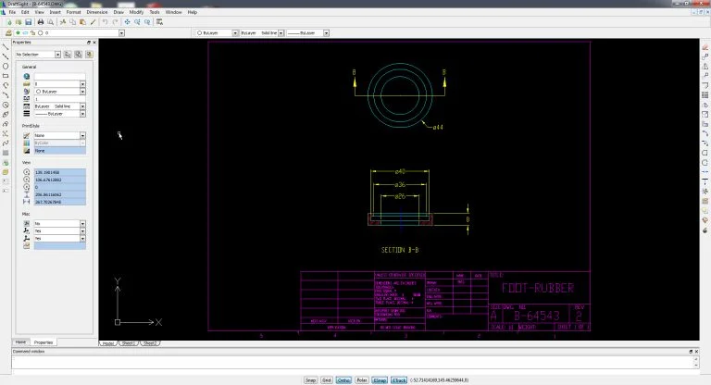This screenshot has width=711, height=385.
Task: Click the Save icon in the toolbar
Action: tap(29, 21)
